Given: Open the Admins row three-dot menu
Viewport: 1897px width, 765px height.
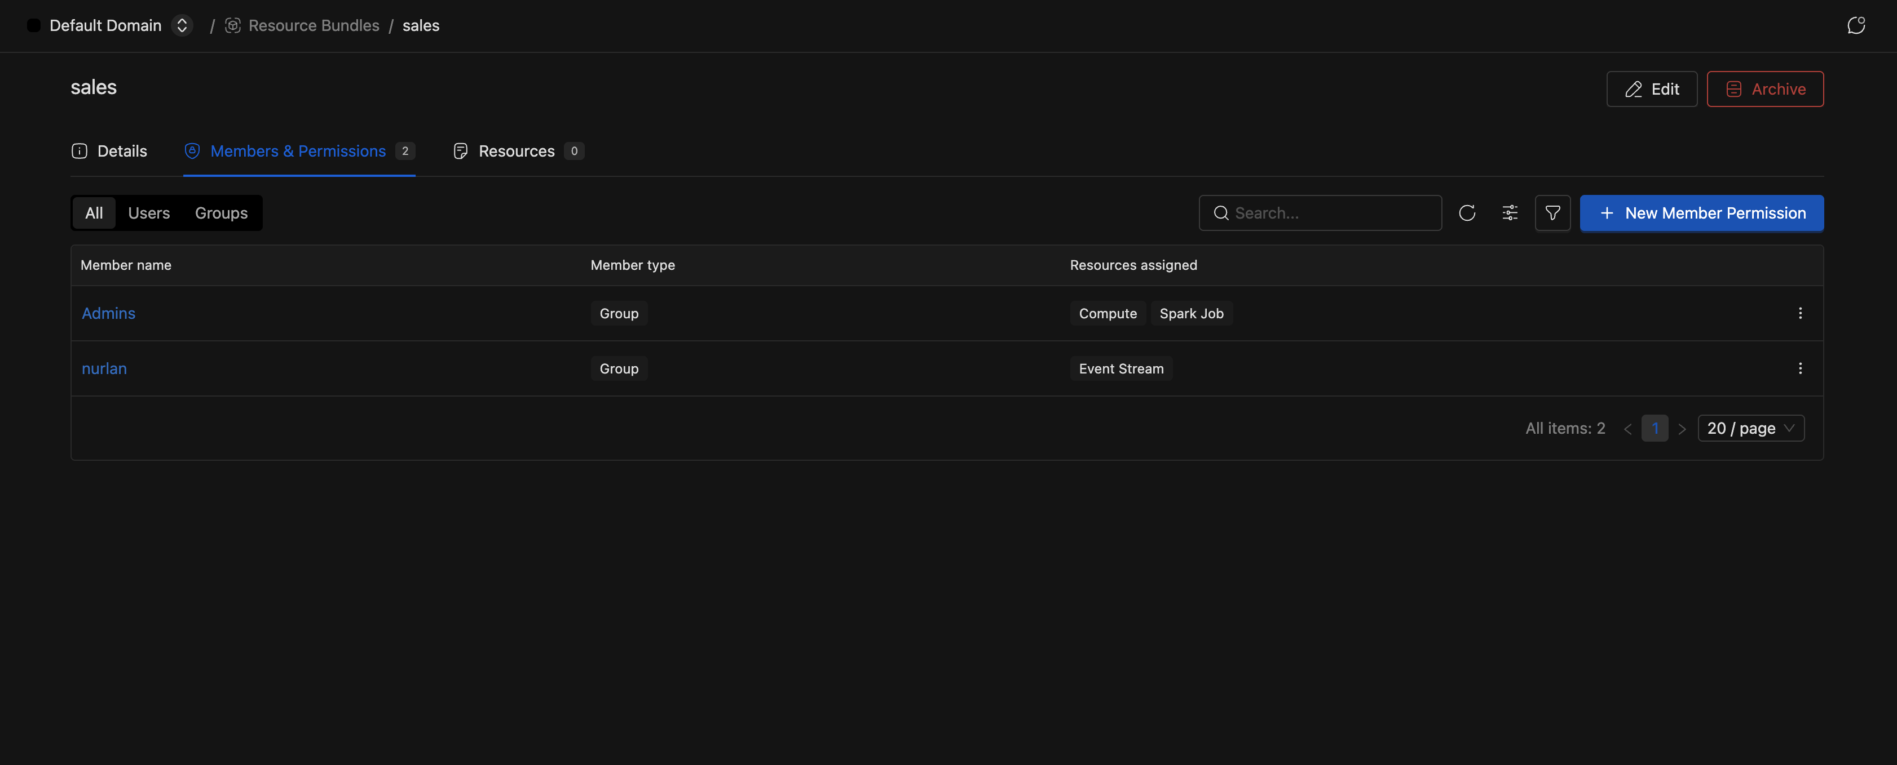Looking at the screenshot, I should (1800, 313).
